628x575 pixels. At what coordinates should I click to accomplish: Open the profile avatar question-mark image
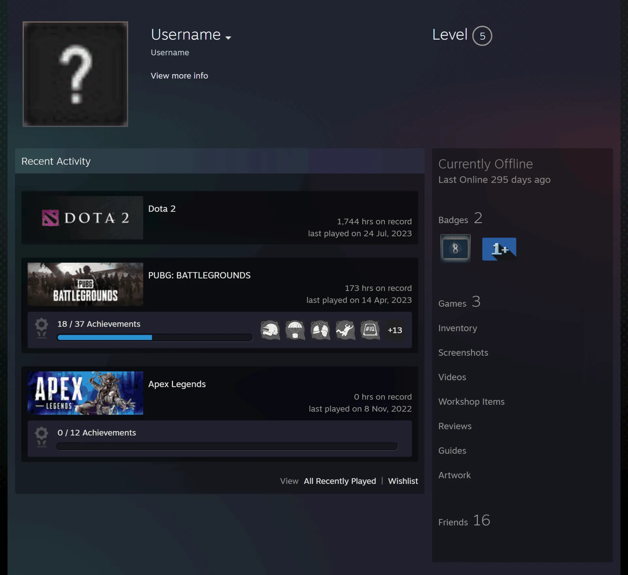pos(75,74)
